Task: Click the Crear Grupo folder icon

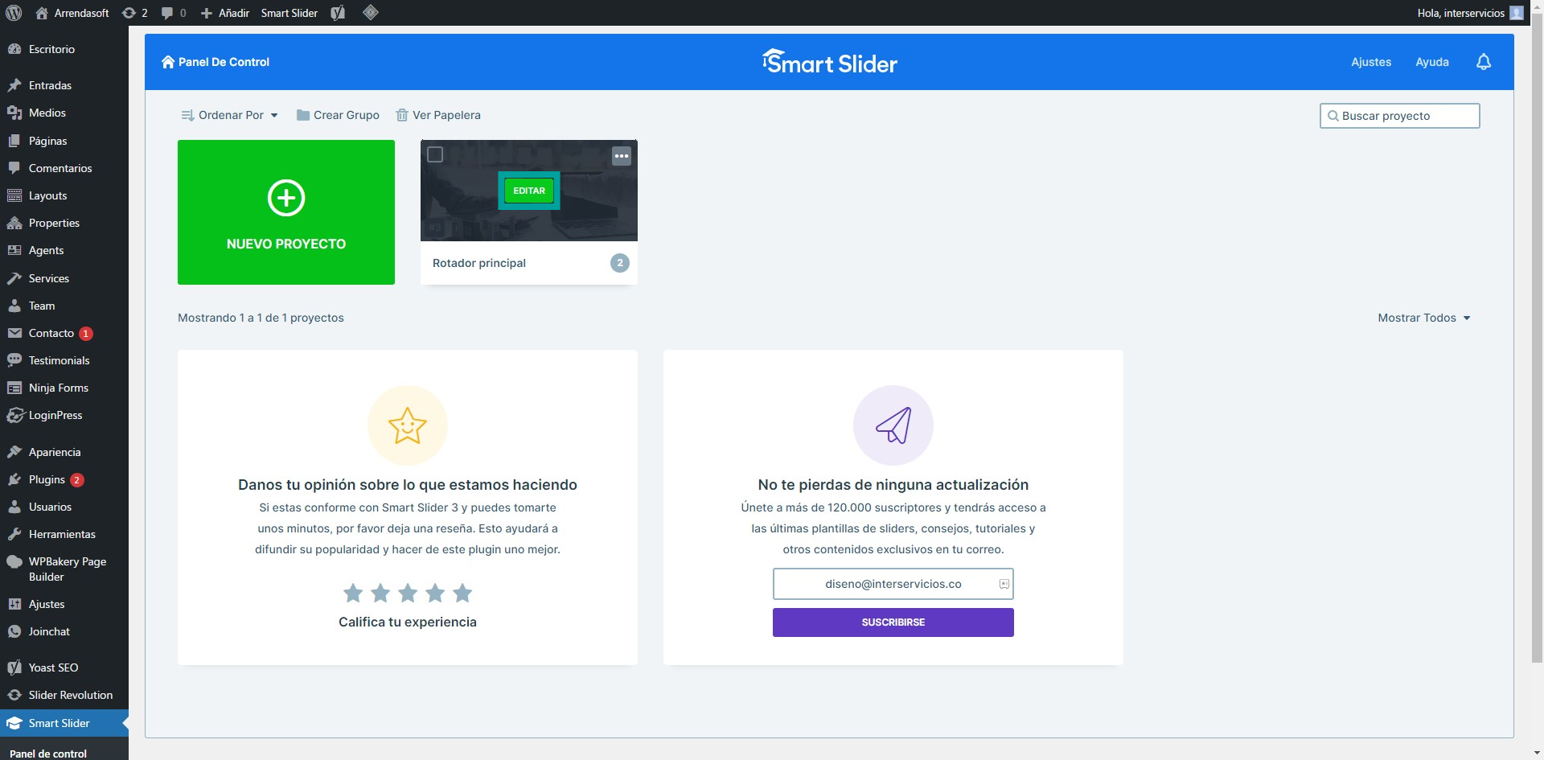Action: [303, 115]
